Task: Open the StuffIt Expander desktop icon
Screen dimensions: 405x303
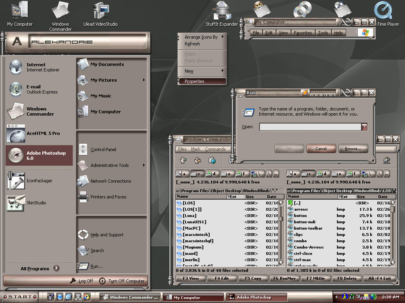Action: 221,14
